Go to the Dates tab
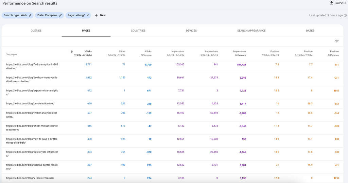Screen dimensions: 348x183 pos(310,30)
